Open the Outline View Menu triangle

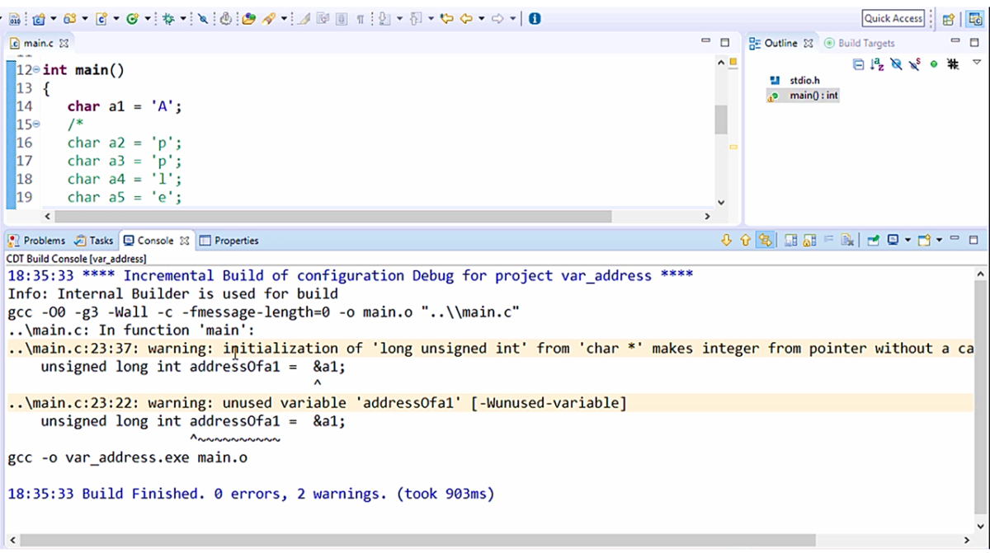[977, 63]
